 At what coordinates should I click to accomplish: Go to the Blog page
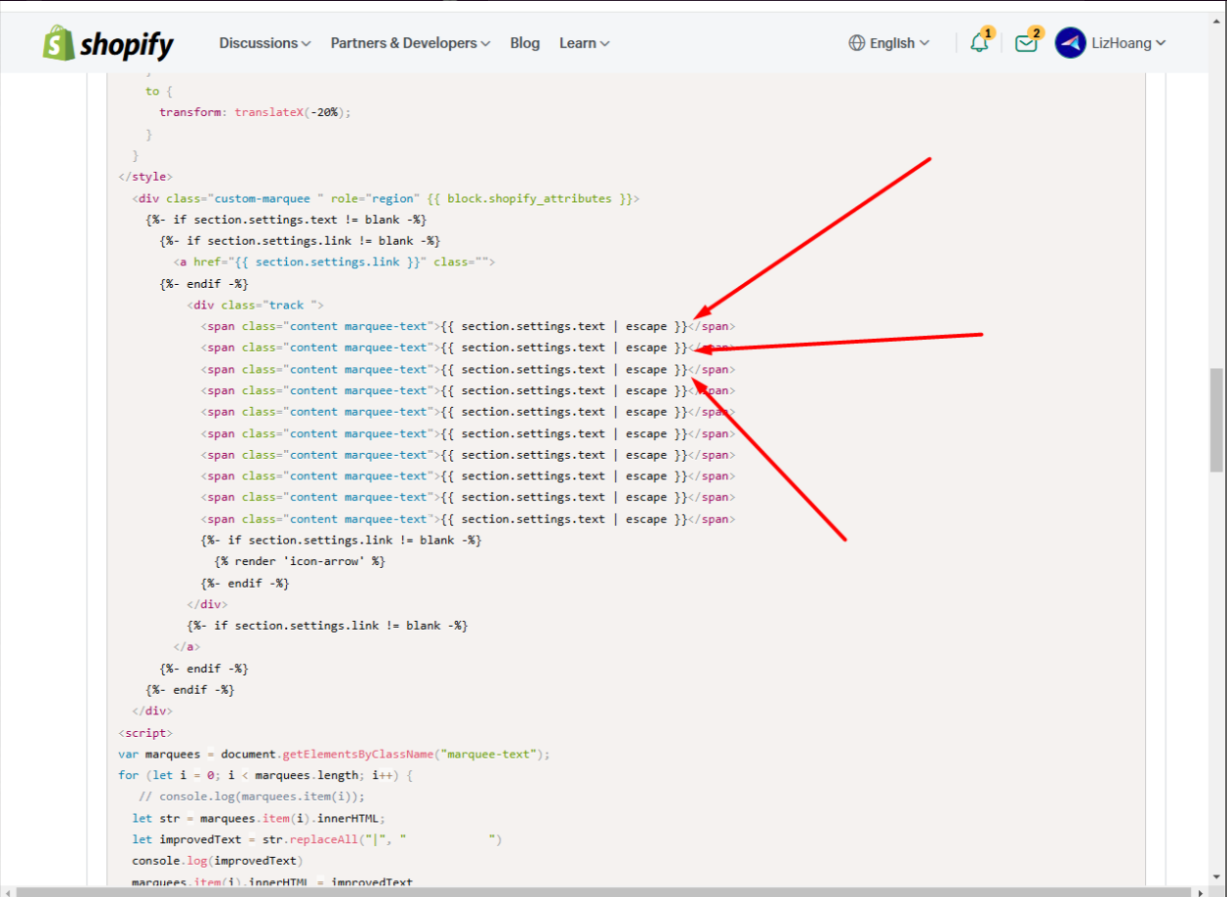pos(525,43)
